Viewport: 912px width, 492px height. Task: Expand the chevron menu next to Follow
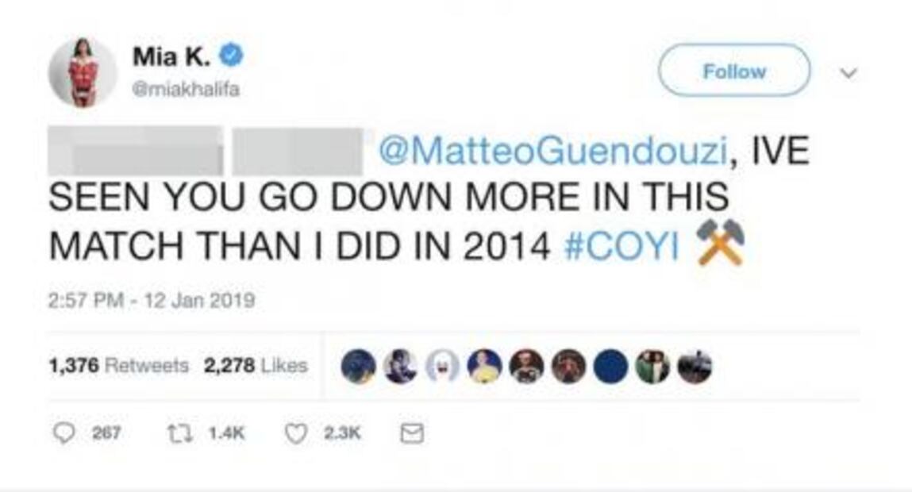point(849,72)
